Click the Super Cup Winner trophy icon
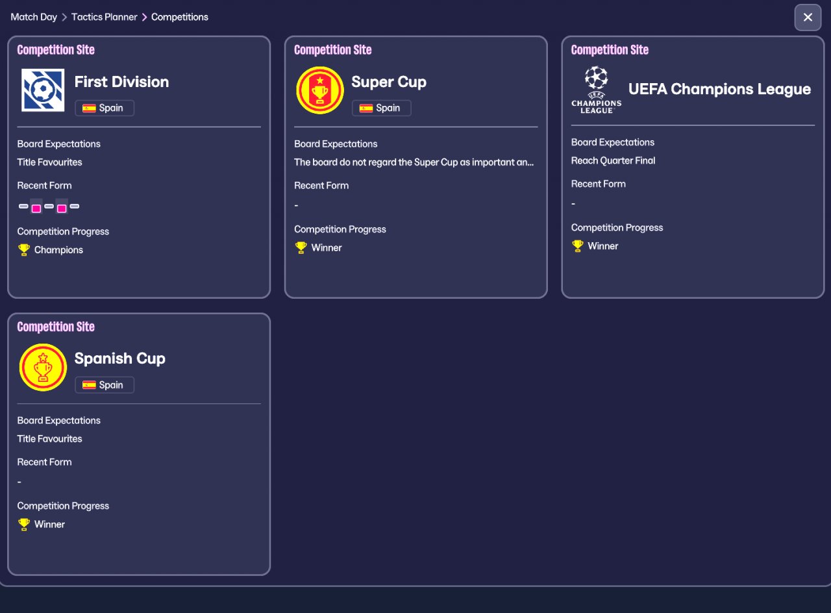The width and height of the screenshot is (831, 613). click(301, 247)
